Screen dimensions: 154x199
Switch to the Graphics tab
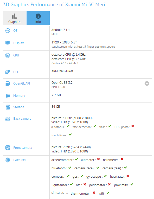click(x=14, y=18)
